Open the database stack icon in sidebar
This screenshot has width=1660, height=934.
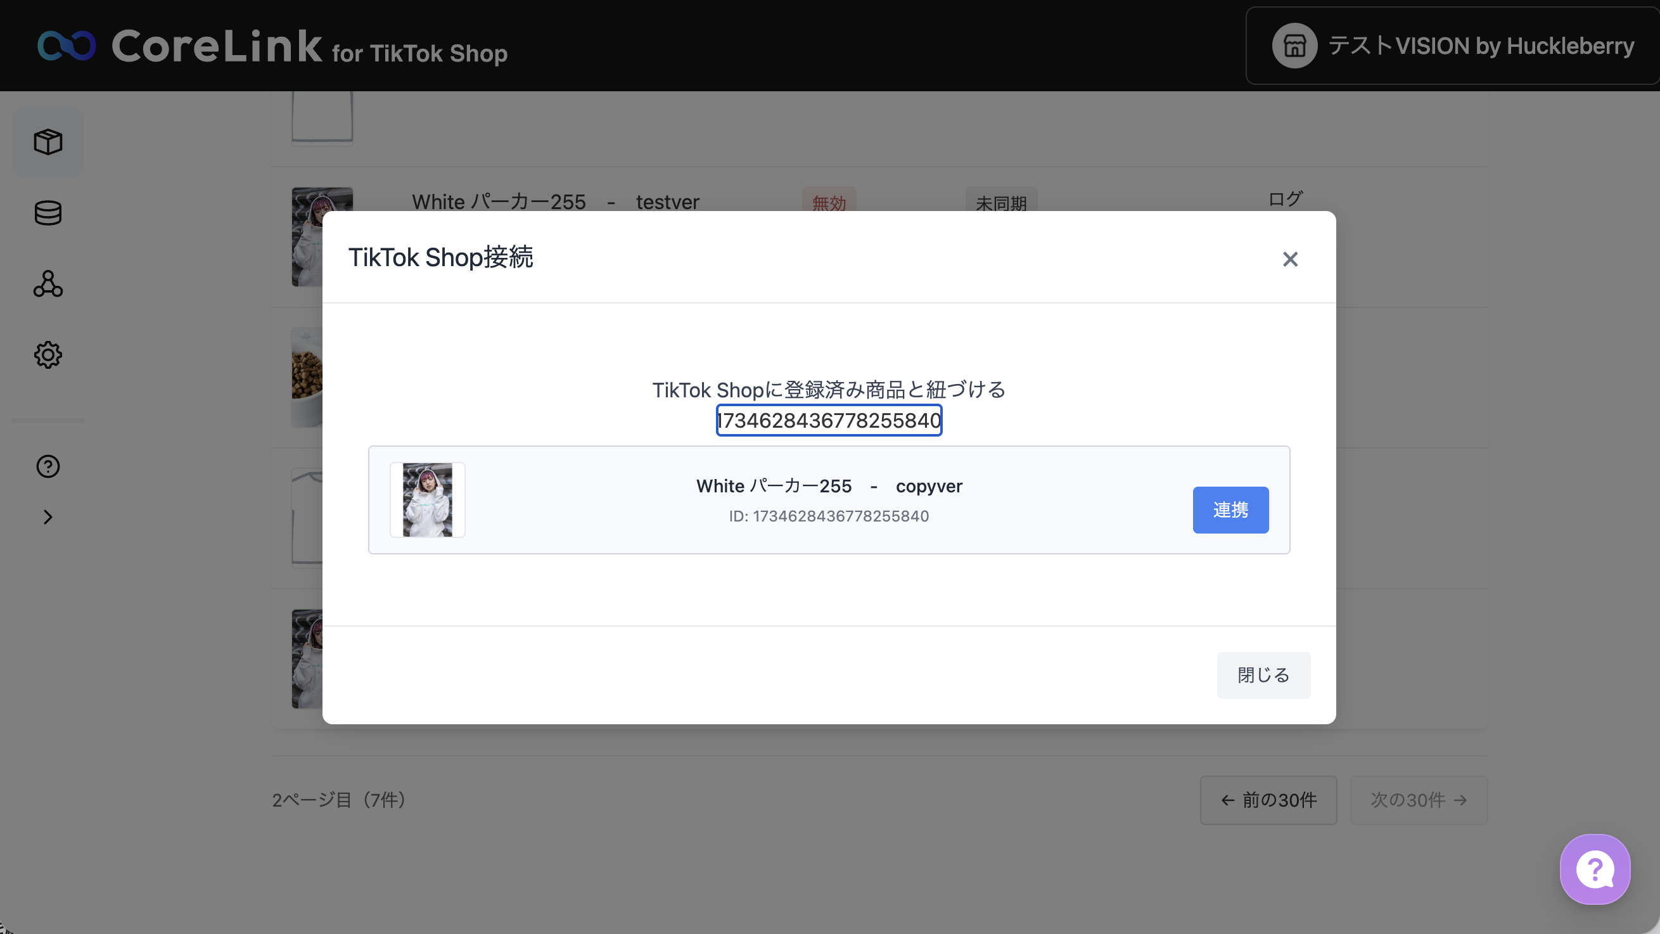pyautogui.click(x=48, y=213)
